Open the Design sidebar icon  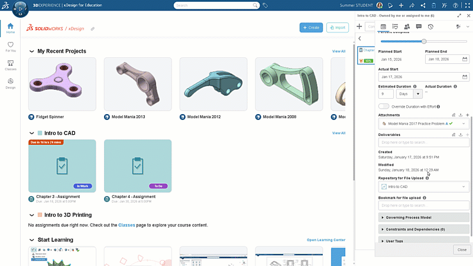click(11, 83)
